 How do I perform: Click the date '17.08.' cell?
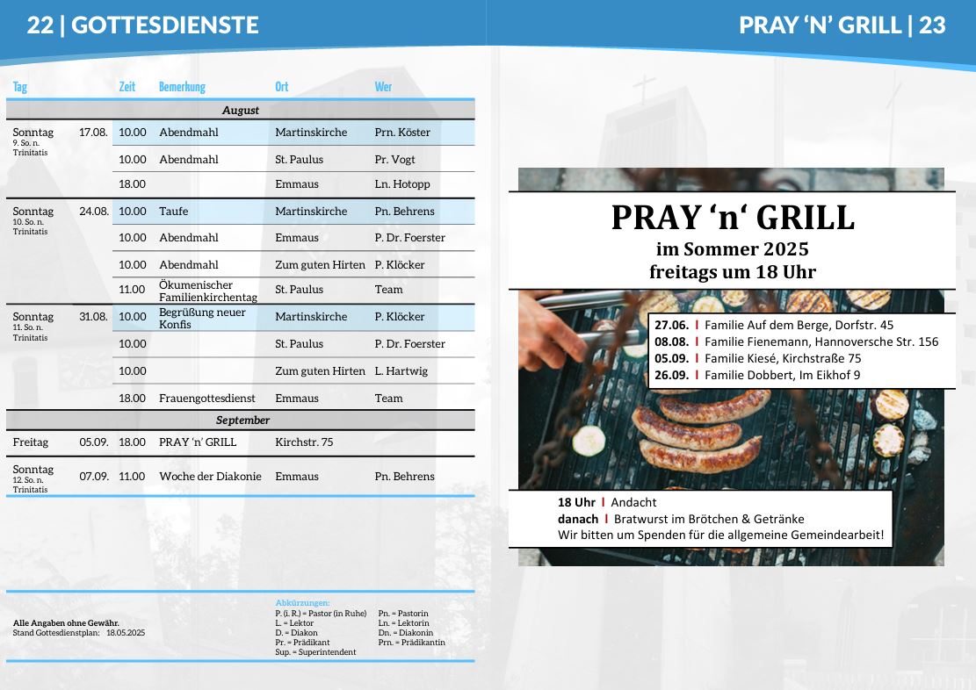click(93, 132)
